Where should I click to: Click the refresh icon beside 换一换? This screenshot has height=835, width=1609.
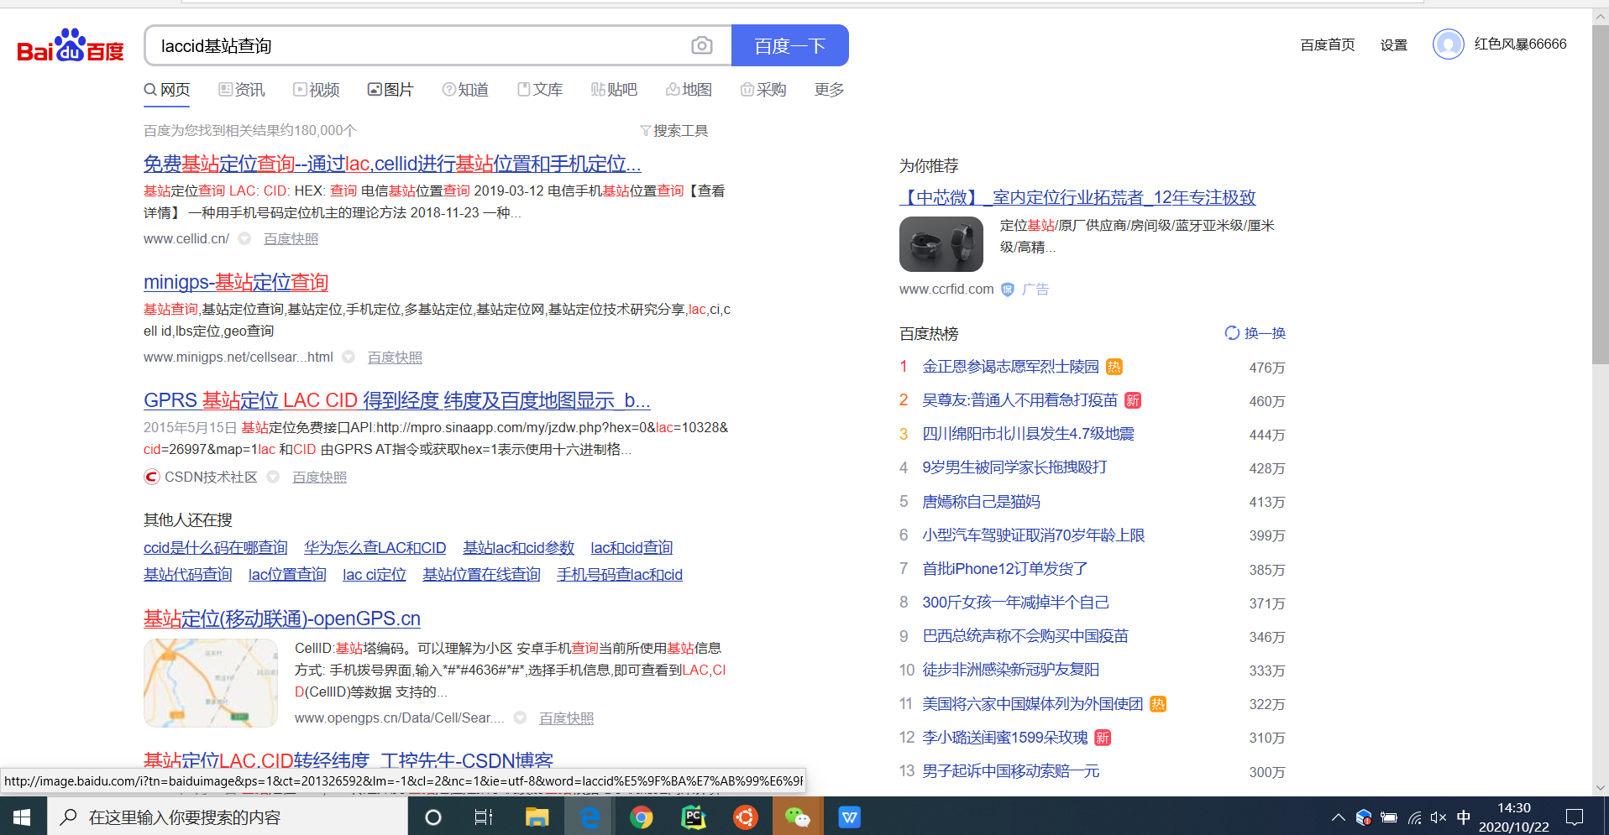tap(1232, 333)
